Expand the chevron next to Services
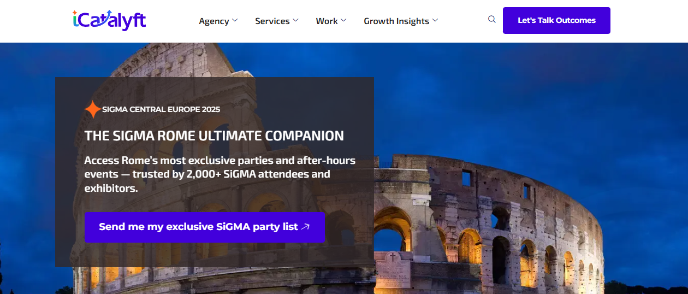The height and width of the screenshot is (294, 688). (295, 20)
